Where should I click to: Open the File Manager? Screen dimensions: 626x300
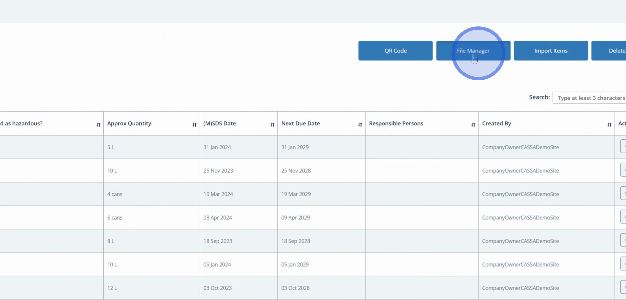[473, 51]
